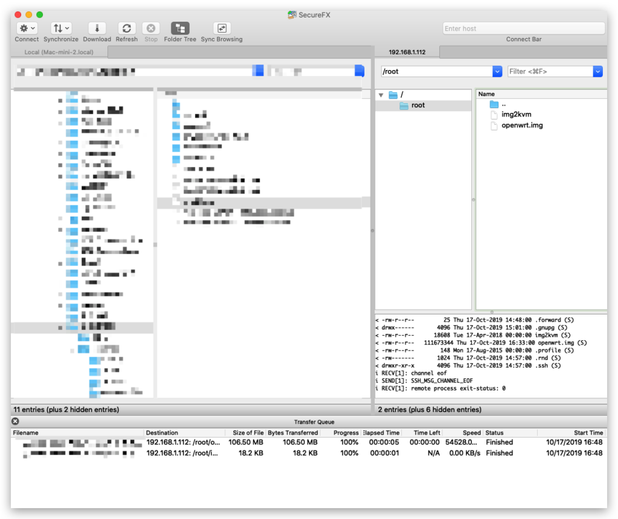Click the Enter host input field

(x=523, y=28)
